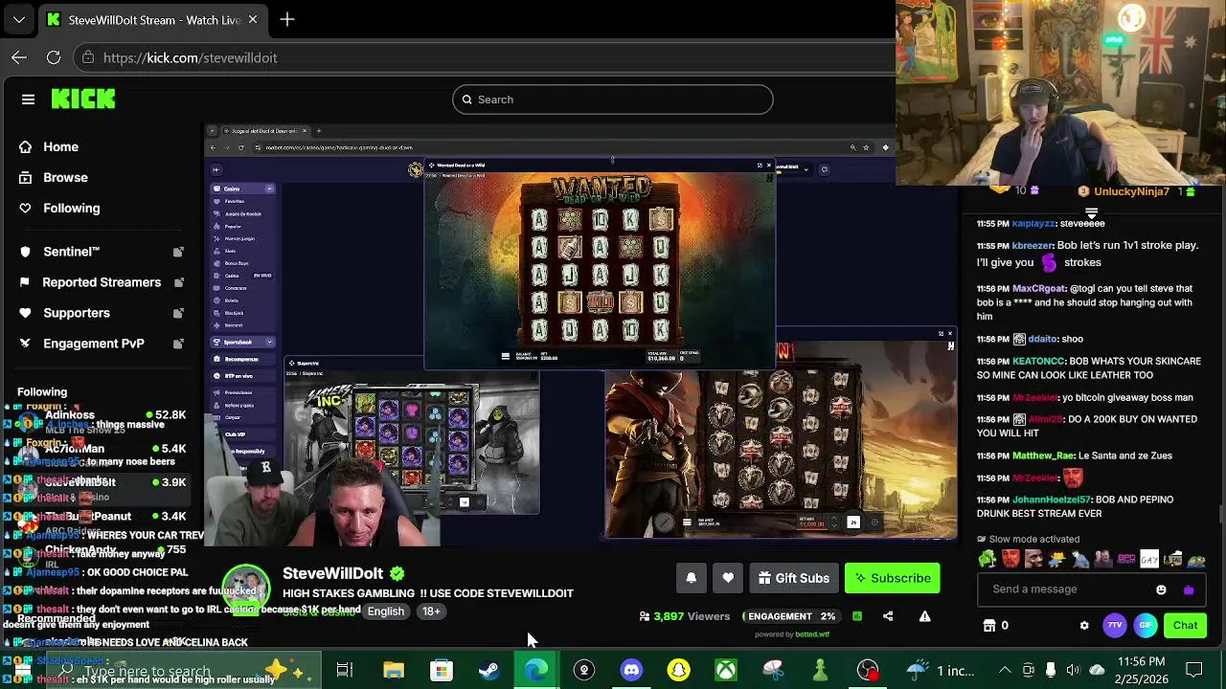Reload the Kick page
Viewport: 1226px width, 689px height.
coord(54,57)
